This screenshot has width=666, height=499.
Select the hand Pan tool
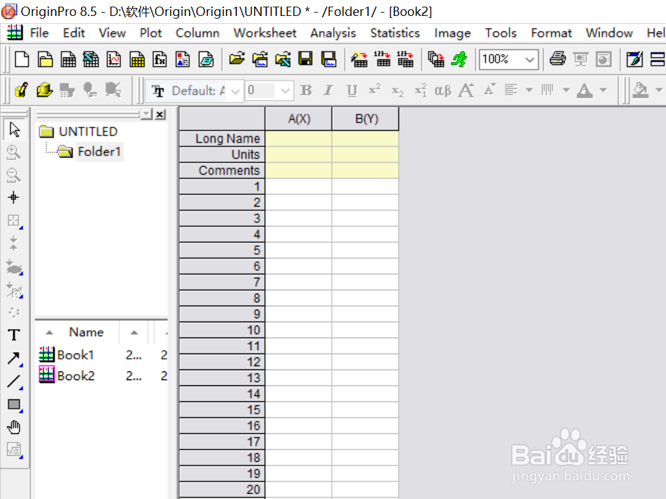point(14,427)
